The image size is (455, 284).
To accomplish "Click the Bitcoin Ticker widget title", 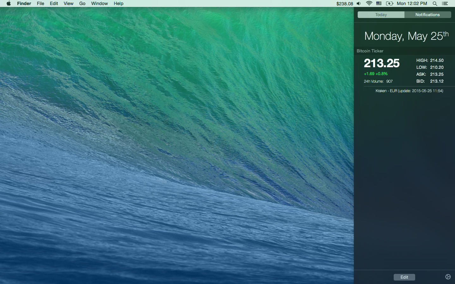I will [x=370, y=51].
